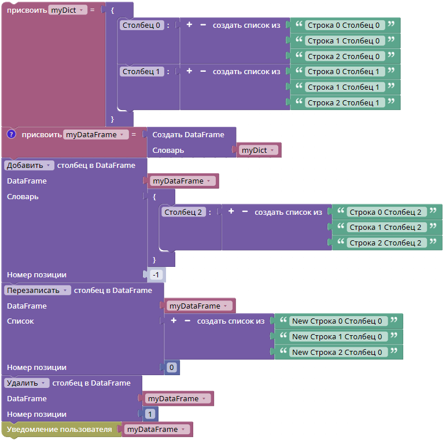Edit the Удалить position number field showing 1
The image size is (446, 440).
coord(150,415)
